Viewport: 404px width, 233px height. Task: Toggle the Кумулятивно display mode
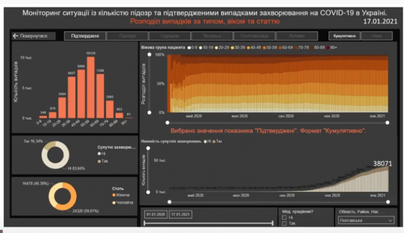coord(344,36)
